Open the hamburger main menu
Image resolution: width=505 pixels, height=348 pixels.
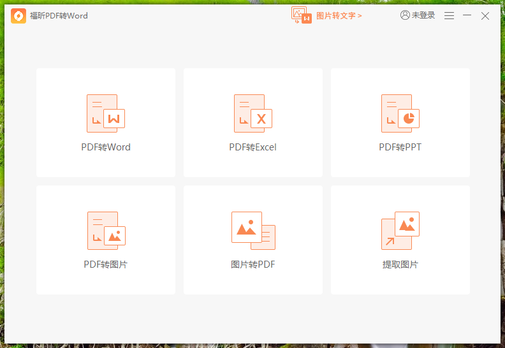[450, 15]
